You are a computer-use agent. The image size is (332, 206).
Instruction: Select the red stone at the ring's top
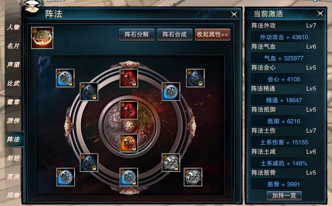pyautogui.click(x=129, y=78)
